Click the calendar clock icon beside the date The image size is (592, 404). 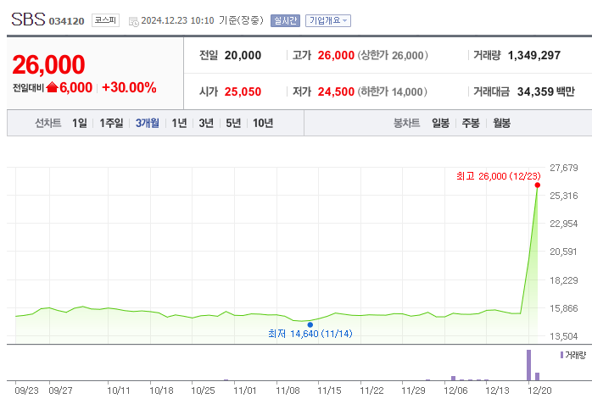click(134, 21)
